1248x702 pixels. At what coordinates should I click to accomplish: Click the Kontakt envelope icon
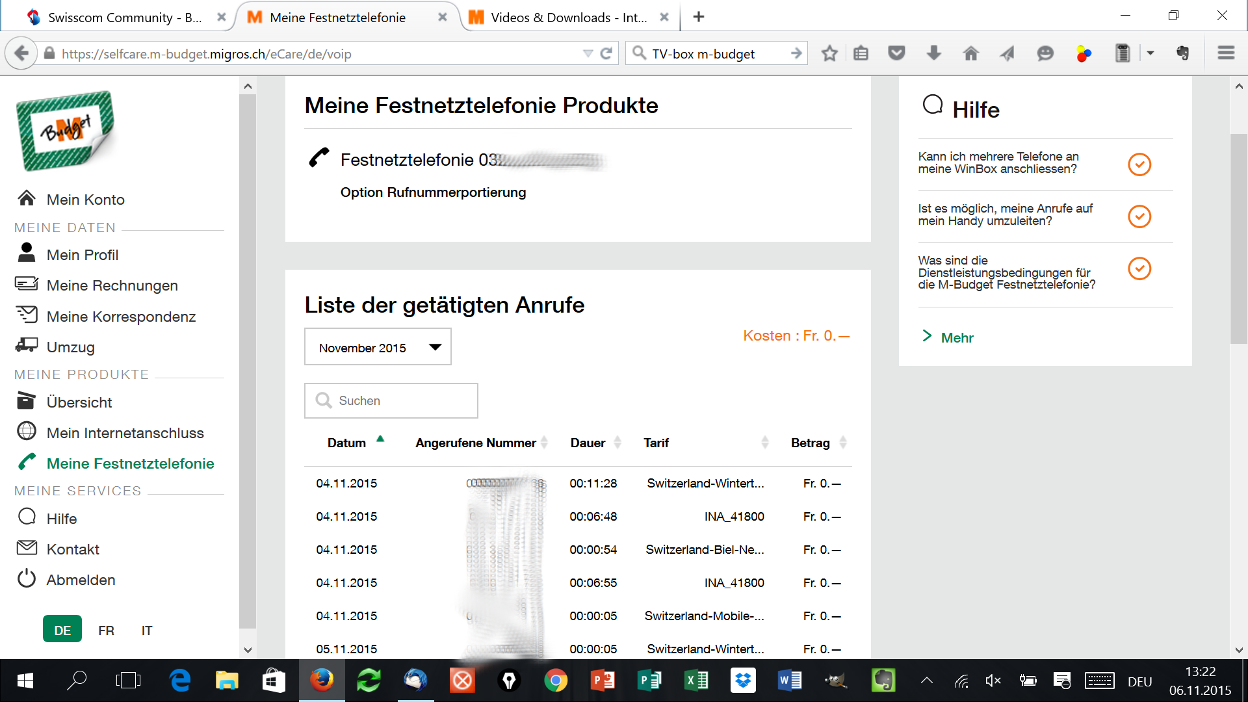(27, 548)
